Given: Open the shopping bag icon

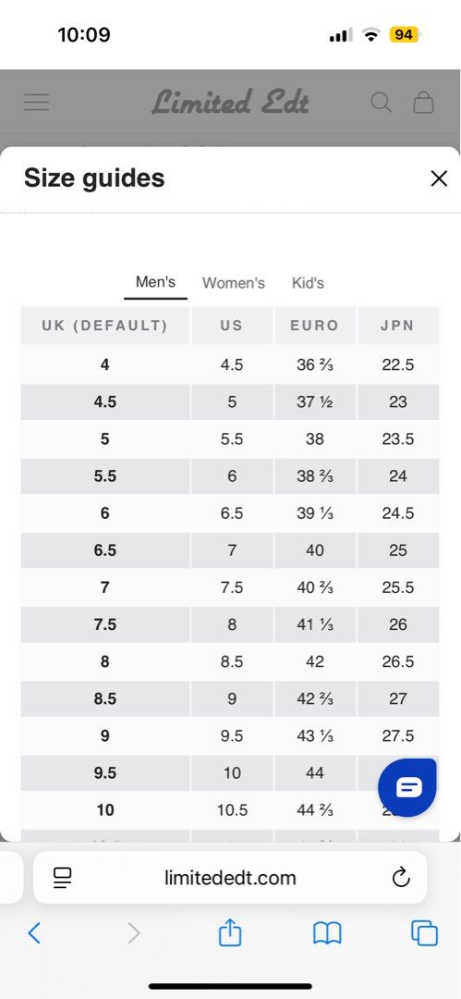Looking at the screenshot, I should [423, 102].
